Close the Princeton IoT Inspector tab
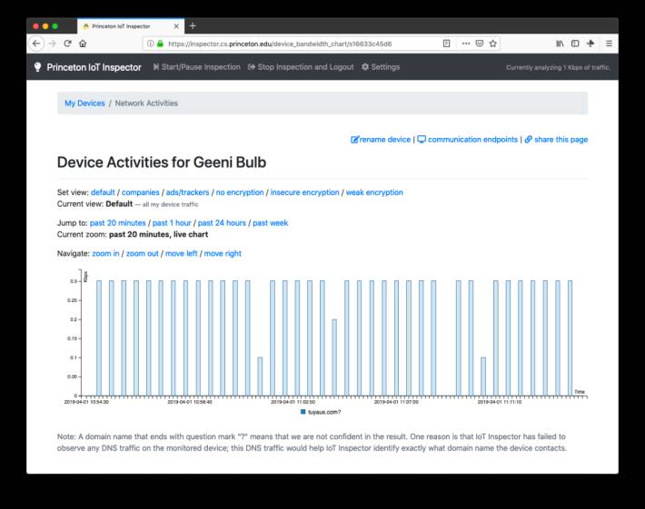Image resolution: width=645 pixels, height=509 pixels. coord(176,26)
